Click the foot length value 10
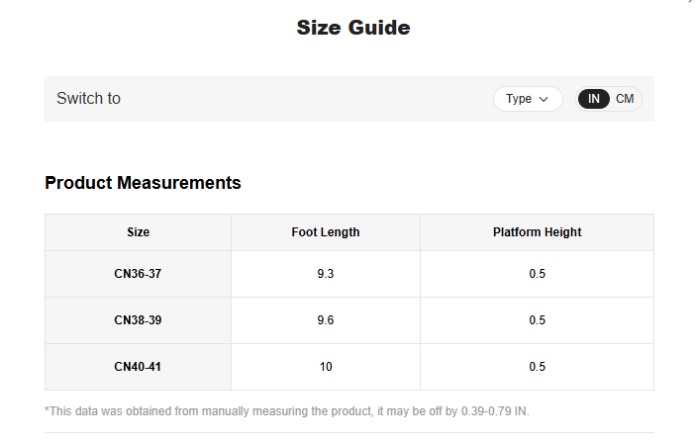Image resolution: width=695 pixels, height=443 pixels. (x=326, y=367)
